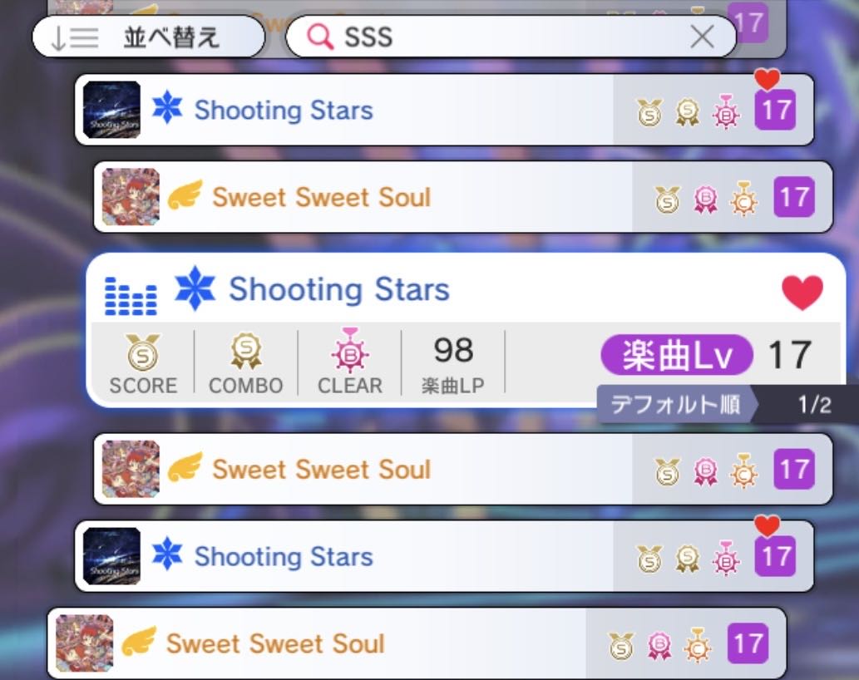
Task: Toggle the heart on lower Shooting Stars row
Action: [x=767, y=526]
